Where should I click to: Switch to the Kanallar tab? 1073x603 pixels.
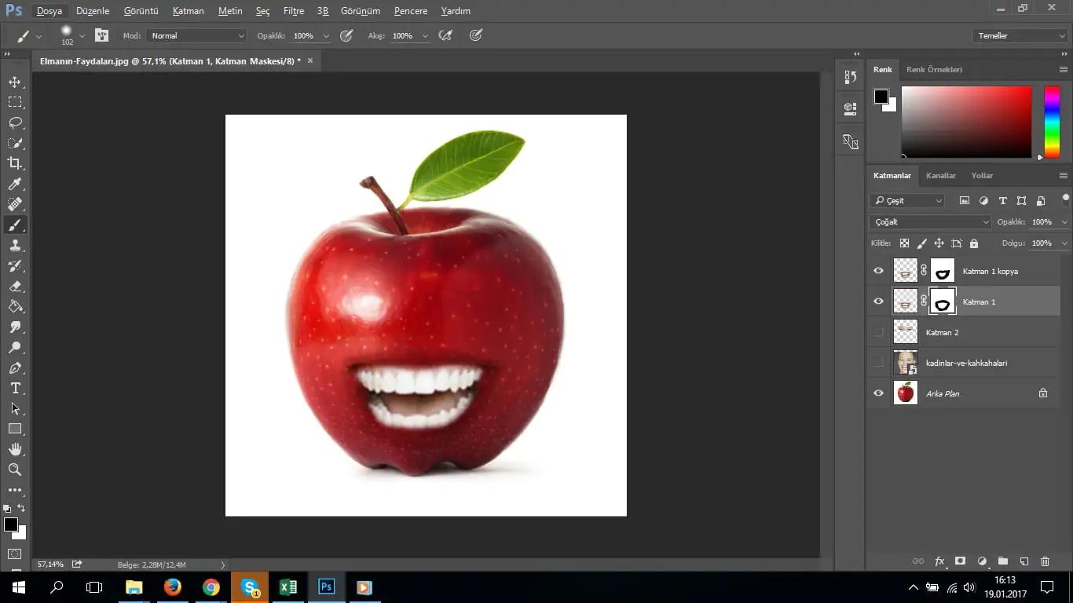click(x=940, y=176)
